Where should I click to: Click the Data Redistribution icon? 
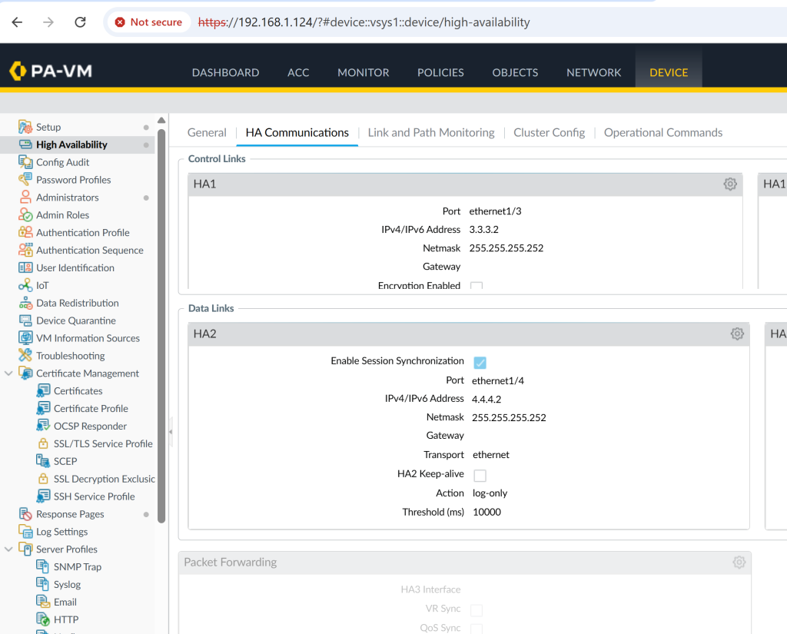pyautogui.click(x=25, y=303)
